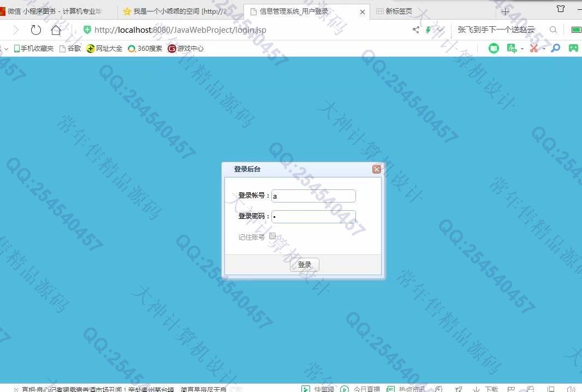This screenshot has width=582, height=392.
Task: Click the 登录密码 password field
Action: [313, 217]
